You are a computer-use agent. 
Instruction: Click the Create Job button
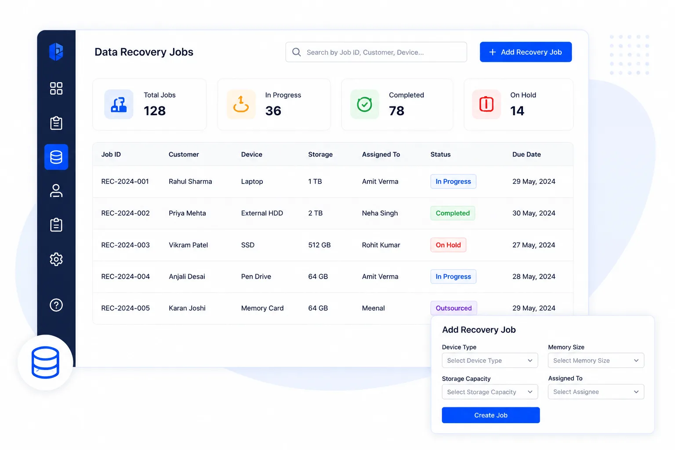491,415
